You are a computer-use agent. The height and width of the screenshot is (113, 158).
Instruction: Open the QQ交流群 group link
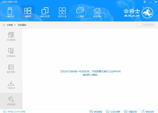[113, 112]
